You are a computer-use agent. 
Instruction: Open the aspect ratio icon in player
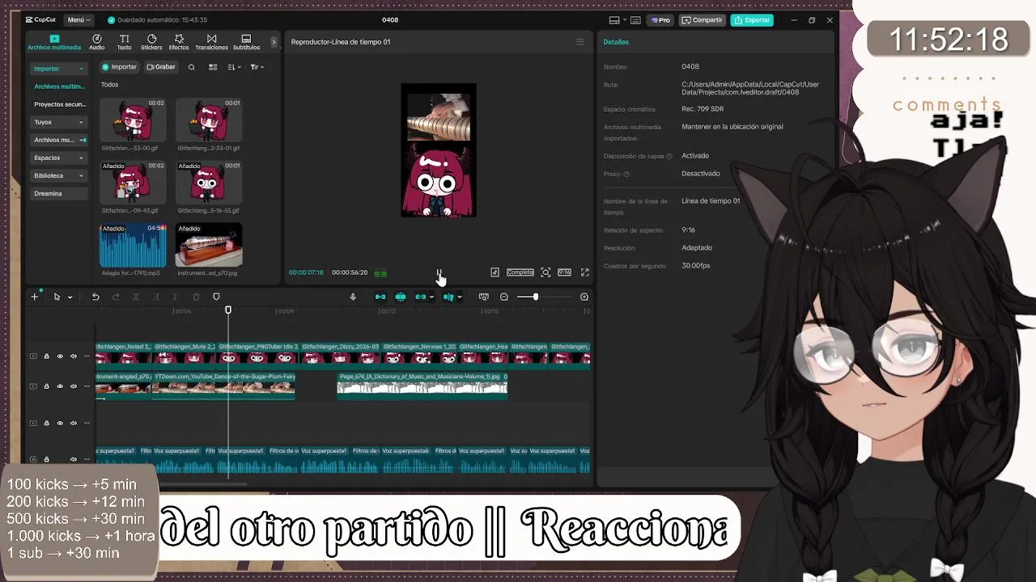pyautogui.click(x=565, y=272)
